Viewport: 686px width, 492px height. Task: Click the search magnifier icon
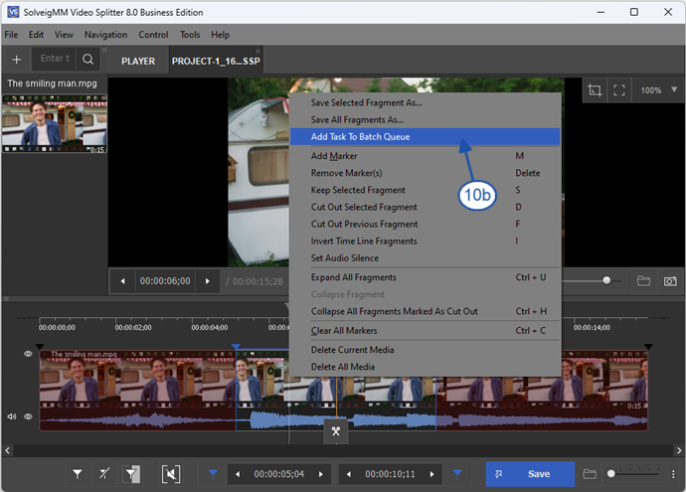pyautogui.click(x=87, y=59)
